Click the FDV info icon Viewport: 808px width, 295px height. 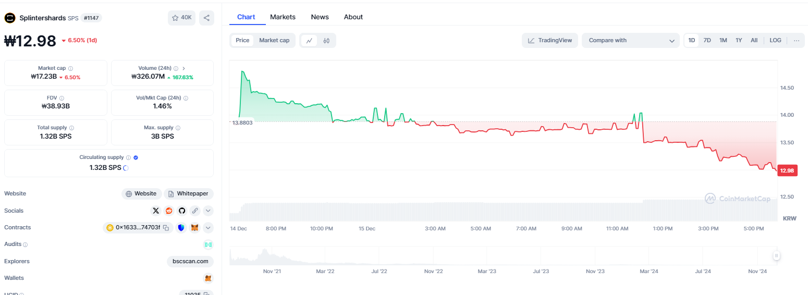pos(62,98)
